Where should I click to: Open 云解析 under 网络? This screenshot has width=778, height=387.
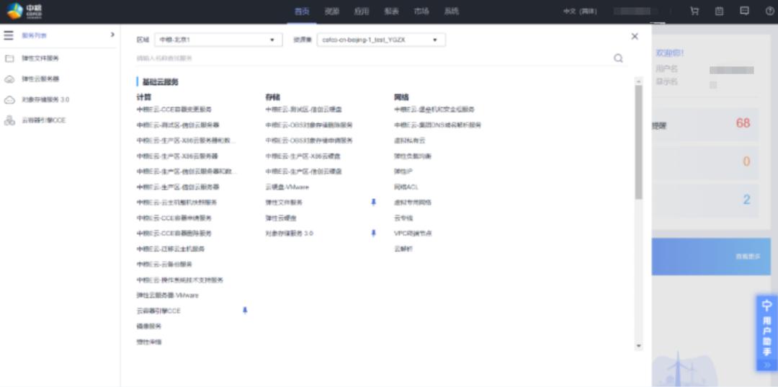(x=403, y=249)
